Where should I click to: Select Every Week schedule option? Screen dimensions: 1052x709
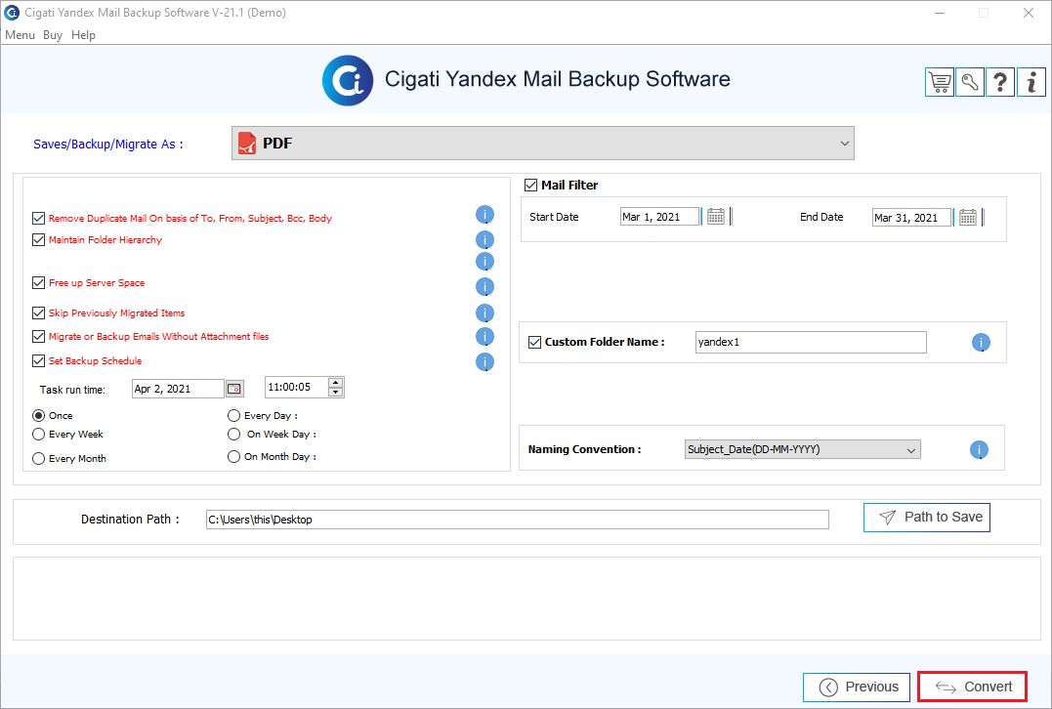point(39,434)
